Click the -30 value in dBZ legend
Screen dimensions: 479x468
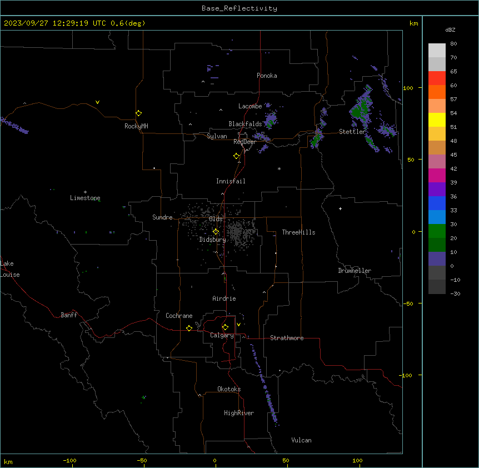455,293
